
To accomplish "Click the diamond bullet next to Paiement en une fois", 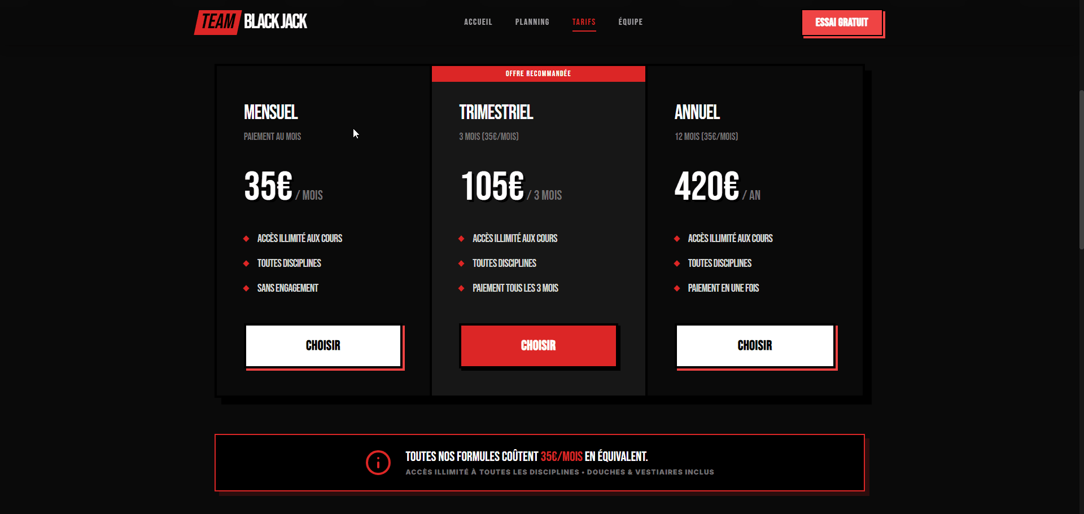I will coord(677,288).
